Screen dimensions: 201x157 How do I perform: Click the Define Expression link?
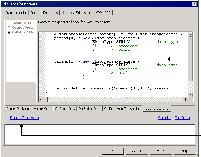[24, 118]
